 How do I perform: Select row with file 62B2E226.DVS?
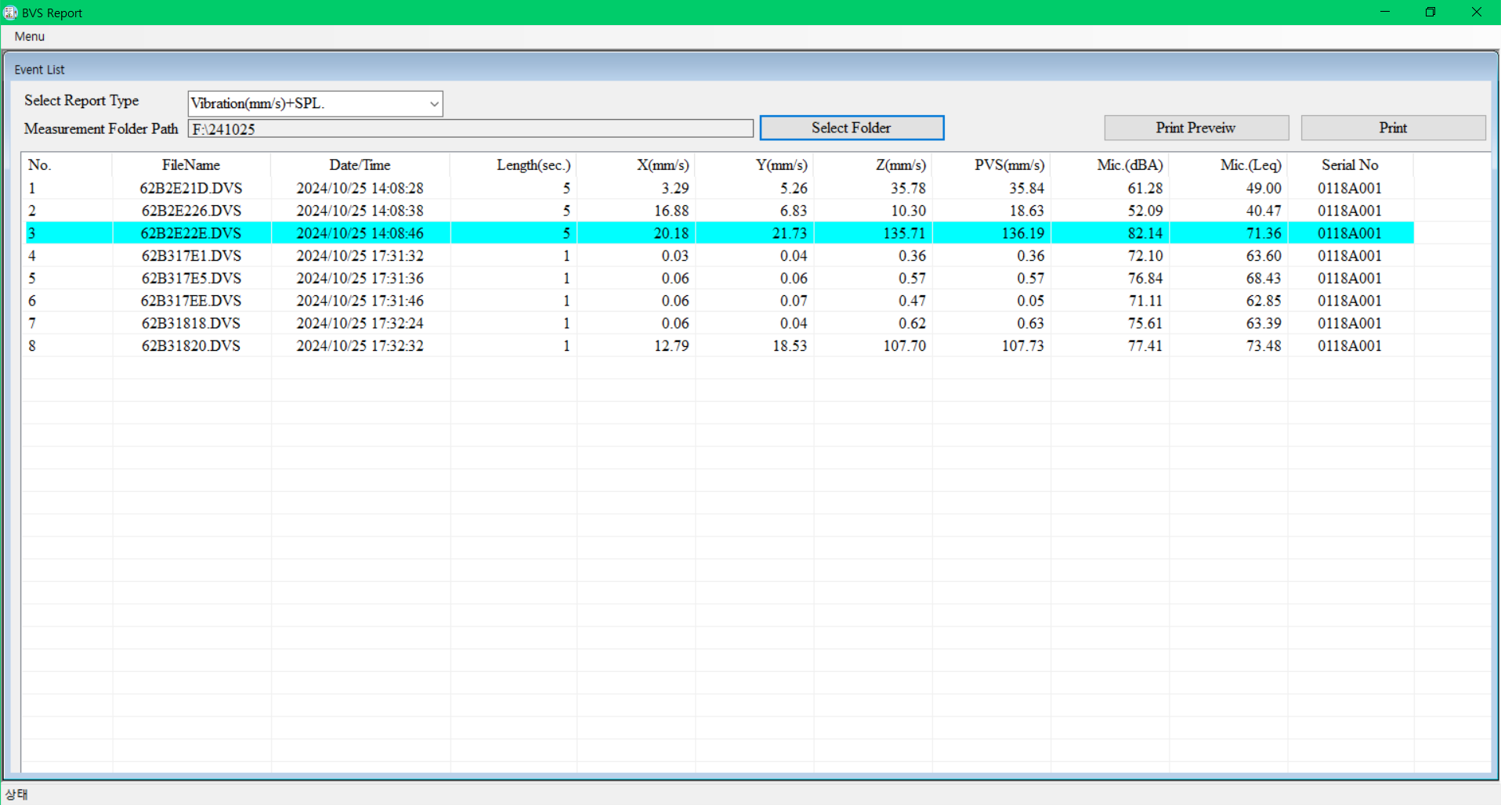[191, 211]
